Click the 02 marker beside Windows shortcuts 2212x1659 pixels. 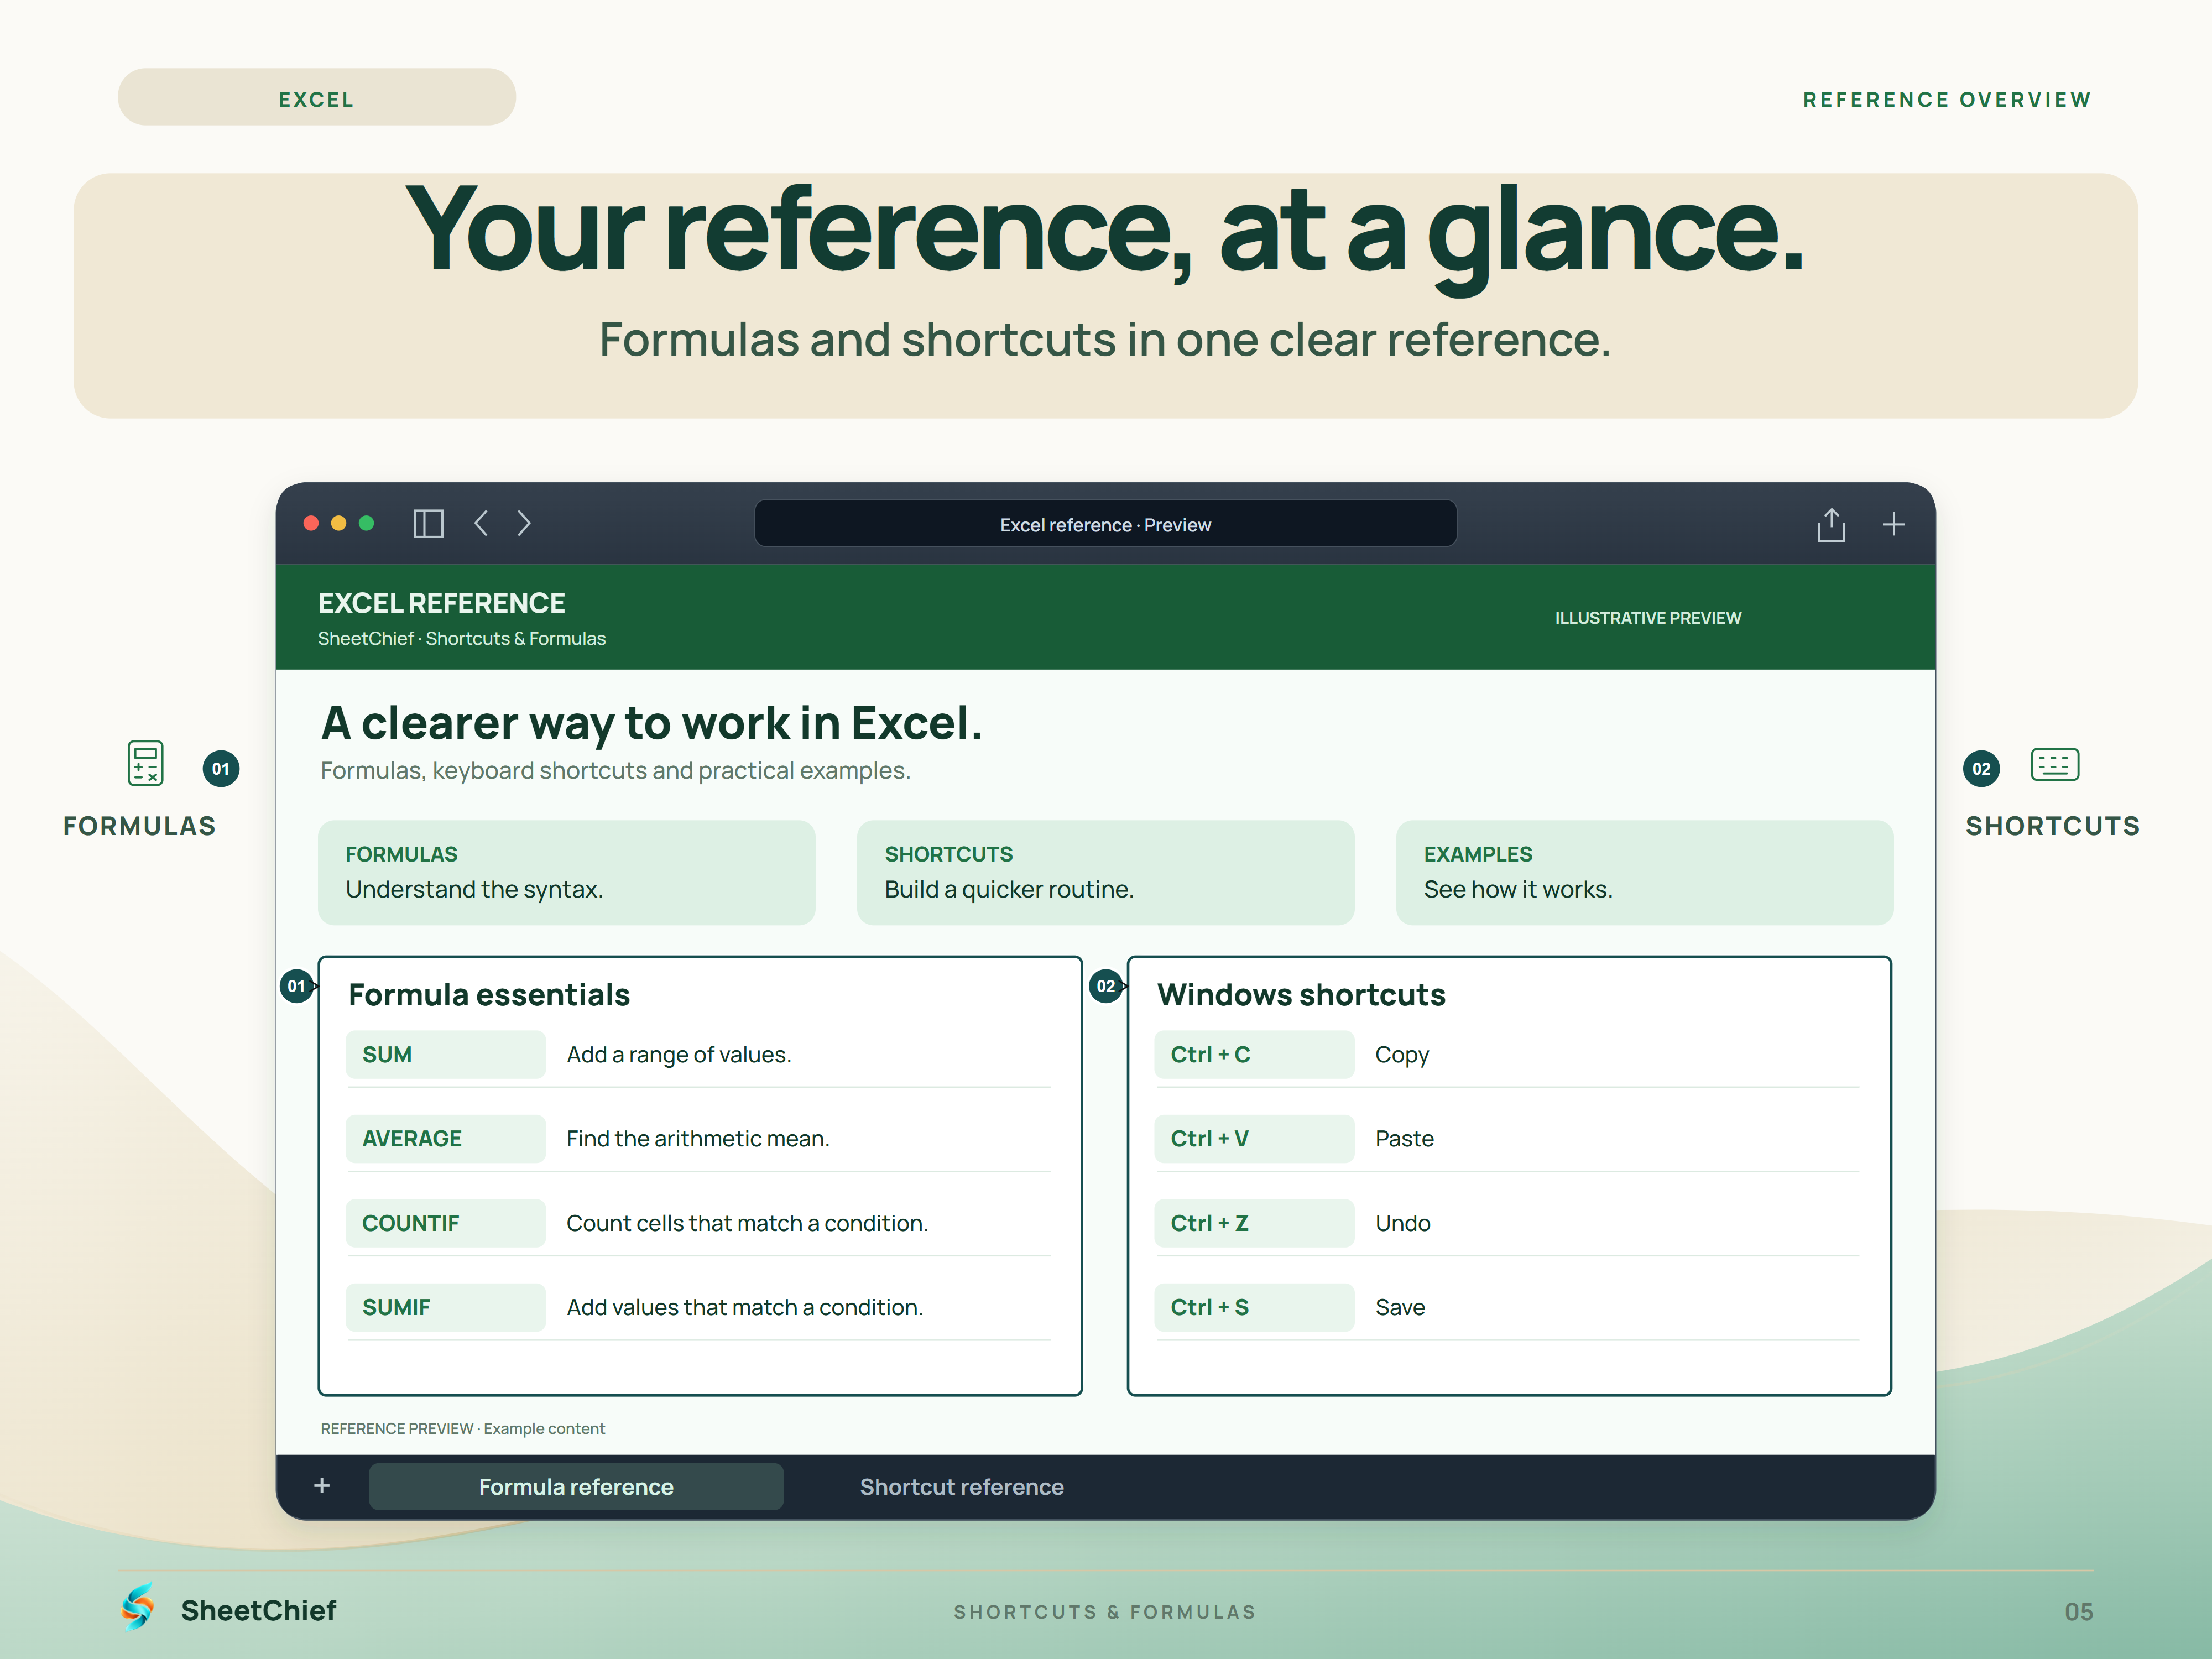(x=1105, y=986)
